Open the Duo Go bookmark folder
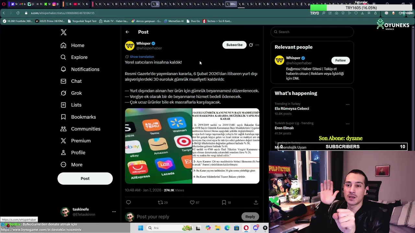Screen dimensions: 415x233 coord(193,21)
